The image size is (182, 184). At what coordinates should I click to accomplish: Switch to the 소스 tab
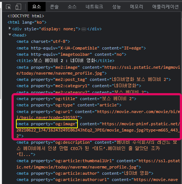tap(72, 7)
